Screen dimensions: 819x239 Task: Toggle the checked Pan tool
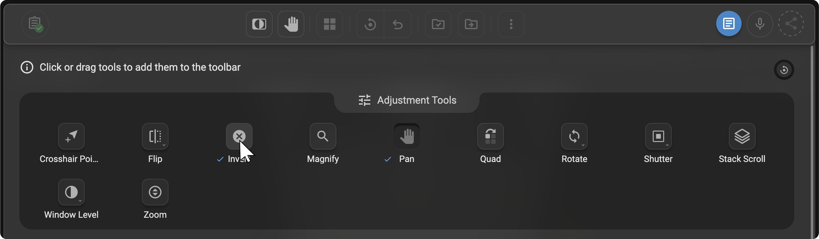[406, 136]
